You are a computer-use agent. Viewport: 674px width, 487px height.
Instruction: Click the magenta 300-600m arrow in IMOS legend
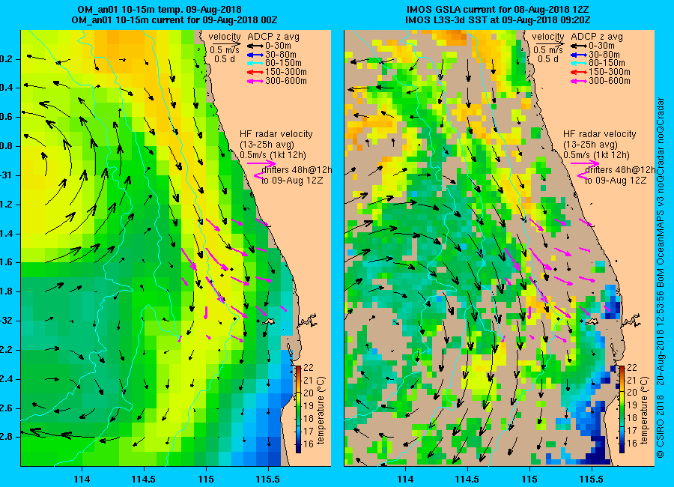point(578,81)
